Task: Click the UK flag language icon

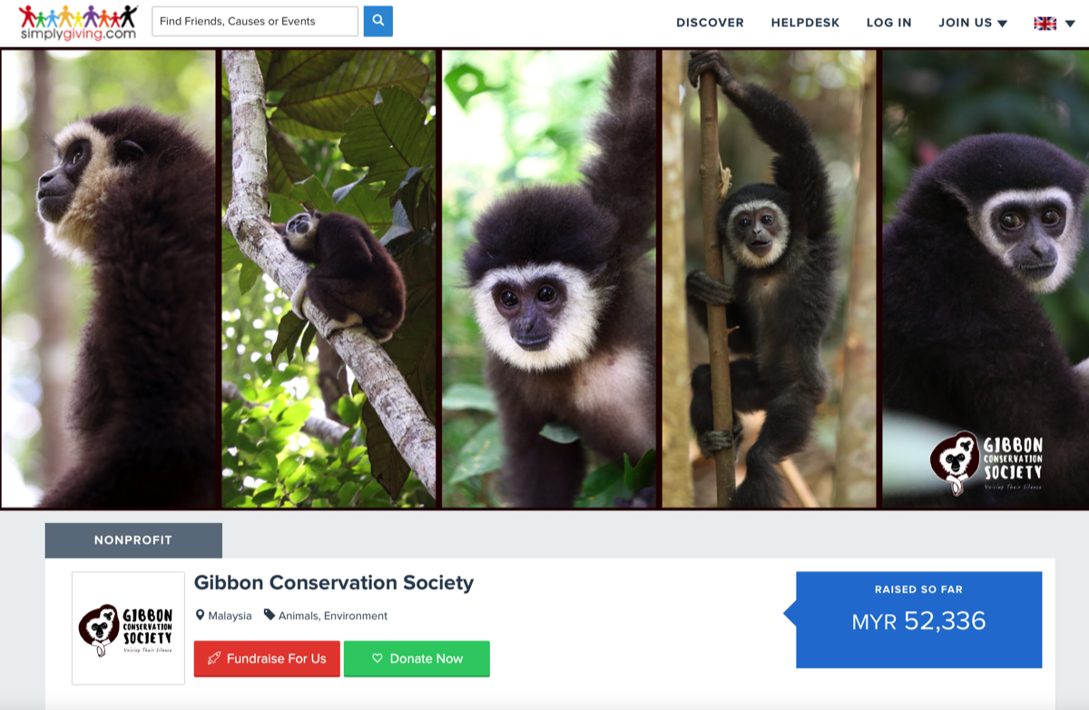Action: 1045,23
